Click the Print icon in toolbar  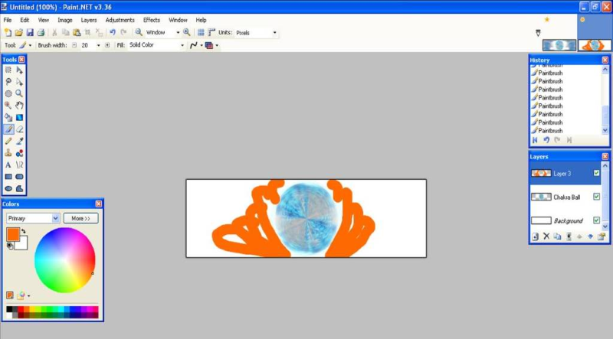41,32
